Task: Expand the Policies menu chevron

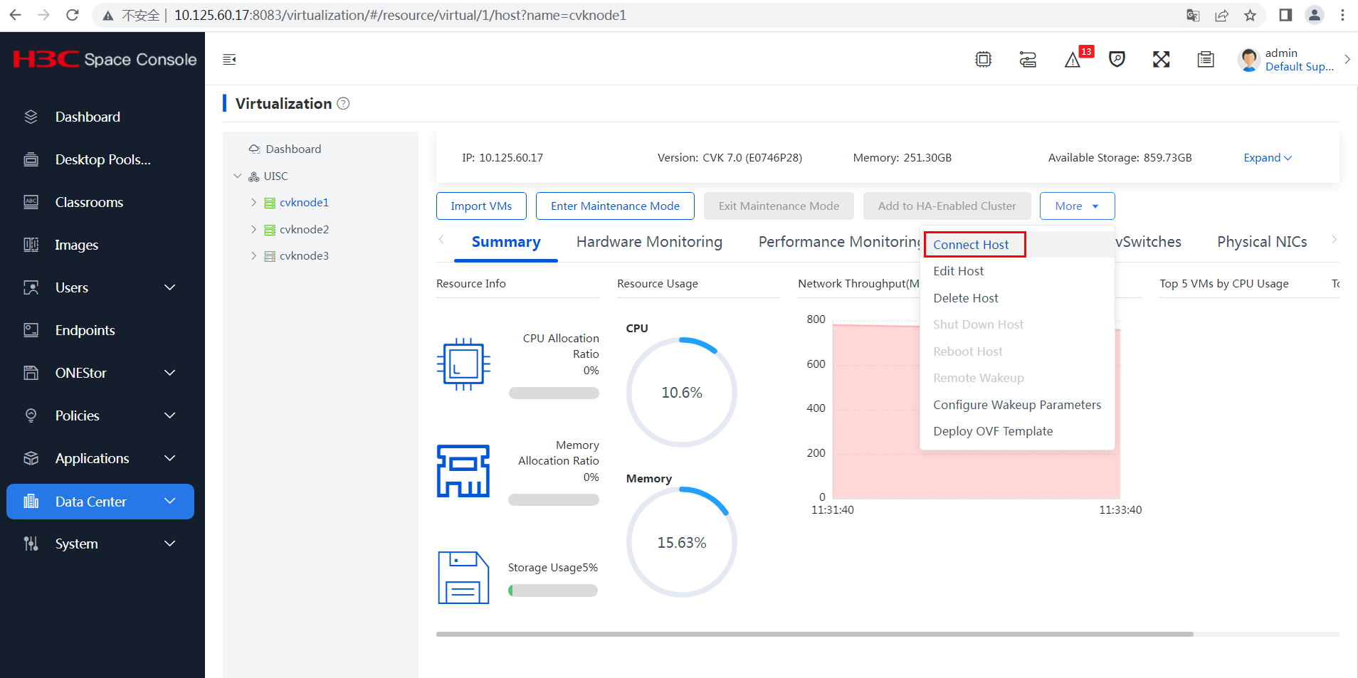Action: (x=169, y=415)
